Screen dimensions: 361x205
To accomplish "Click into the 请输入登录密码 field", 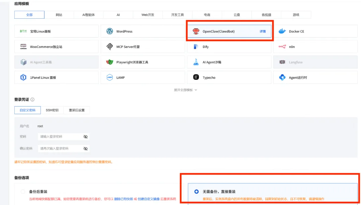I will [x=64, y=137].
